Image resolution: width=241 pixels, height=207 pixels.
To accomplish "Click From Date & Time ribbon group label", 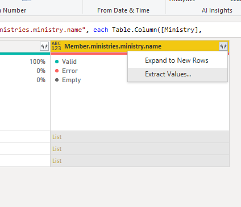I will [123, 10].
